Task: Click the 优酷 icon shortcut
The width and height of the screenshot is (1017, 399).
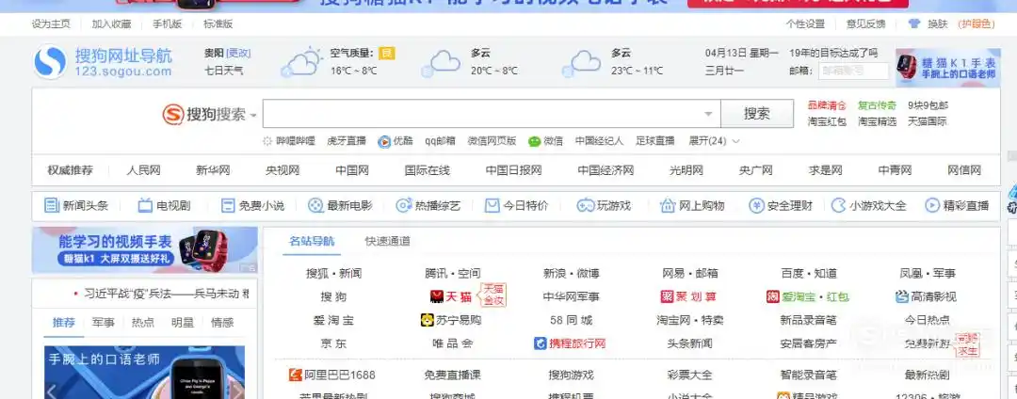Action: pos(384,141)
